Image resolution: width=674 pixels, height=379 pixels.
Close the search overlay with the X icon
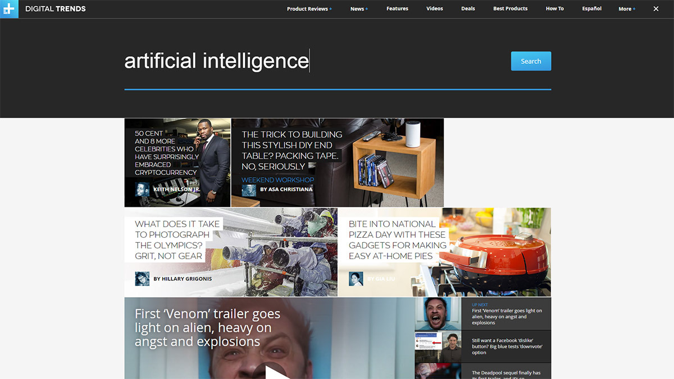656,9
